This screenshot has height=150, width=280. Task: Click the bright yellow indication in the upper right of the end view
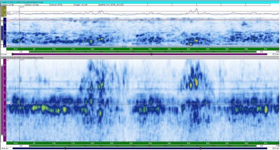click(x=196, y=82)
